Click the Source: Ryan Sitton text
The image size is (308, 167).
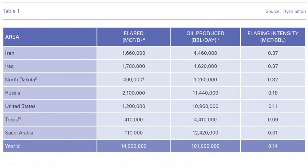[x=285, y=11]
